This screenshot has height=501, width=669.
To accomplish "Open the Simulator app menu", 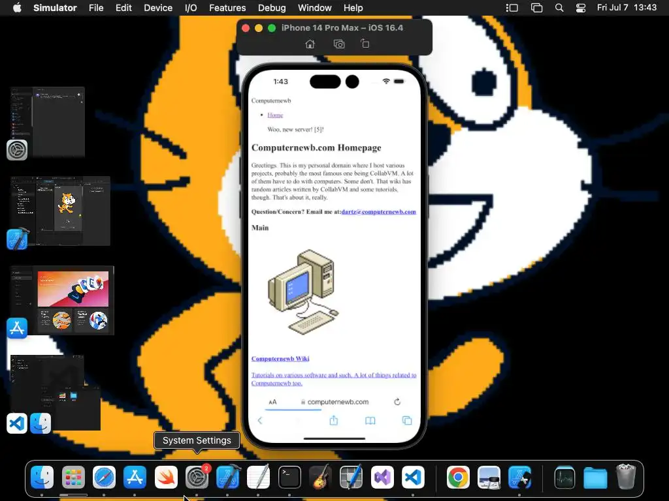I will [x=55, y=8].
